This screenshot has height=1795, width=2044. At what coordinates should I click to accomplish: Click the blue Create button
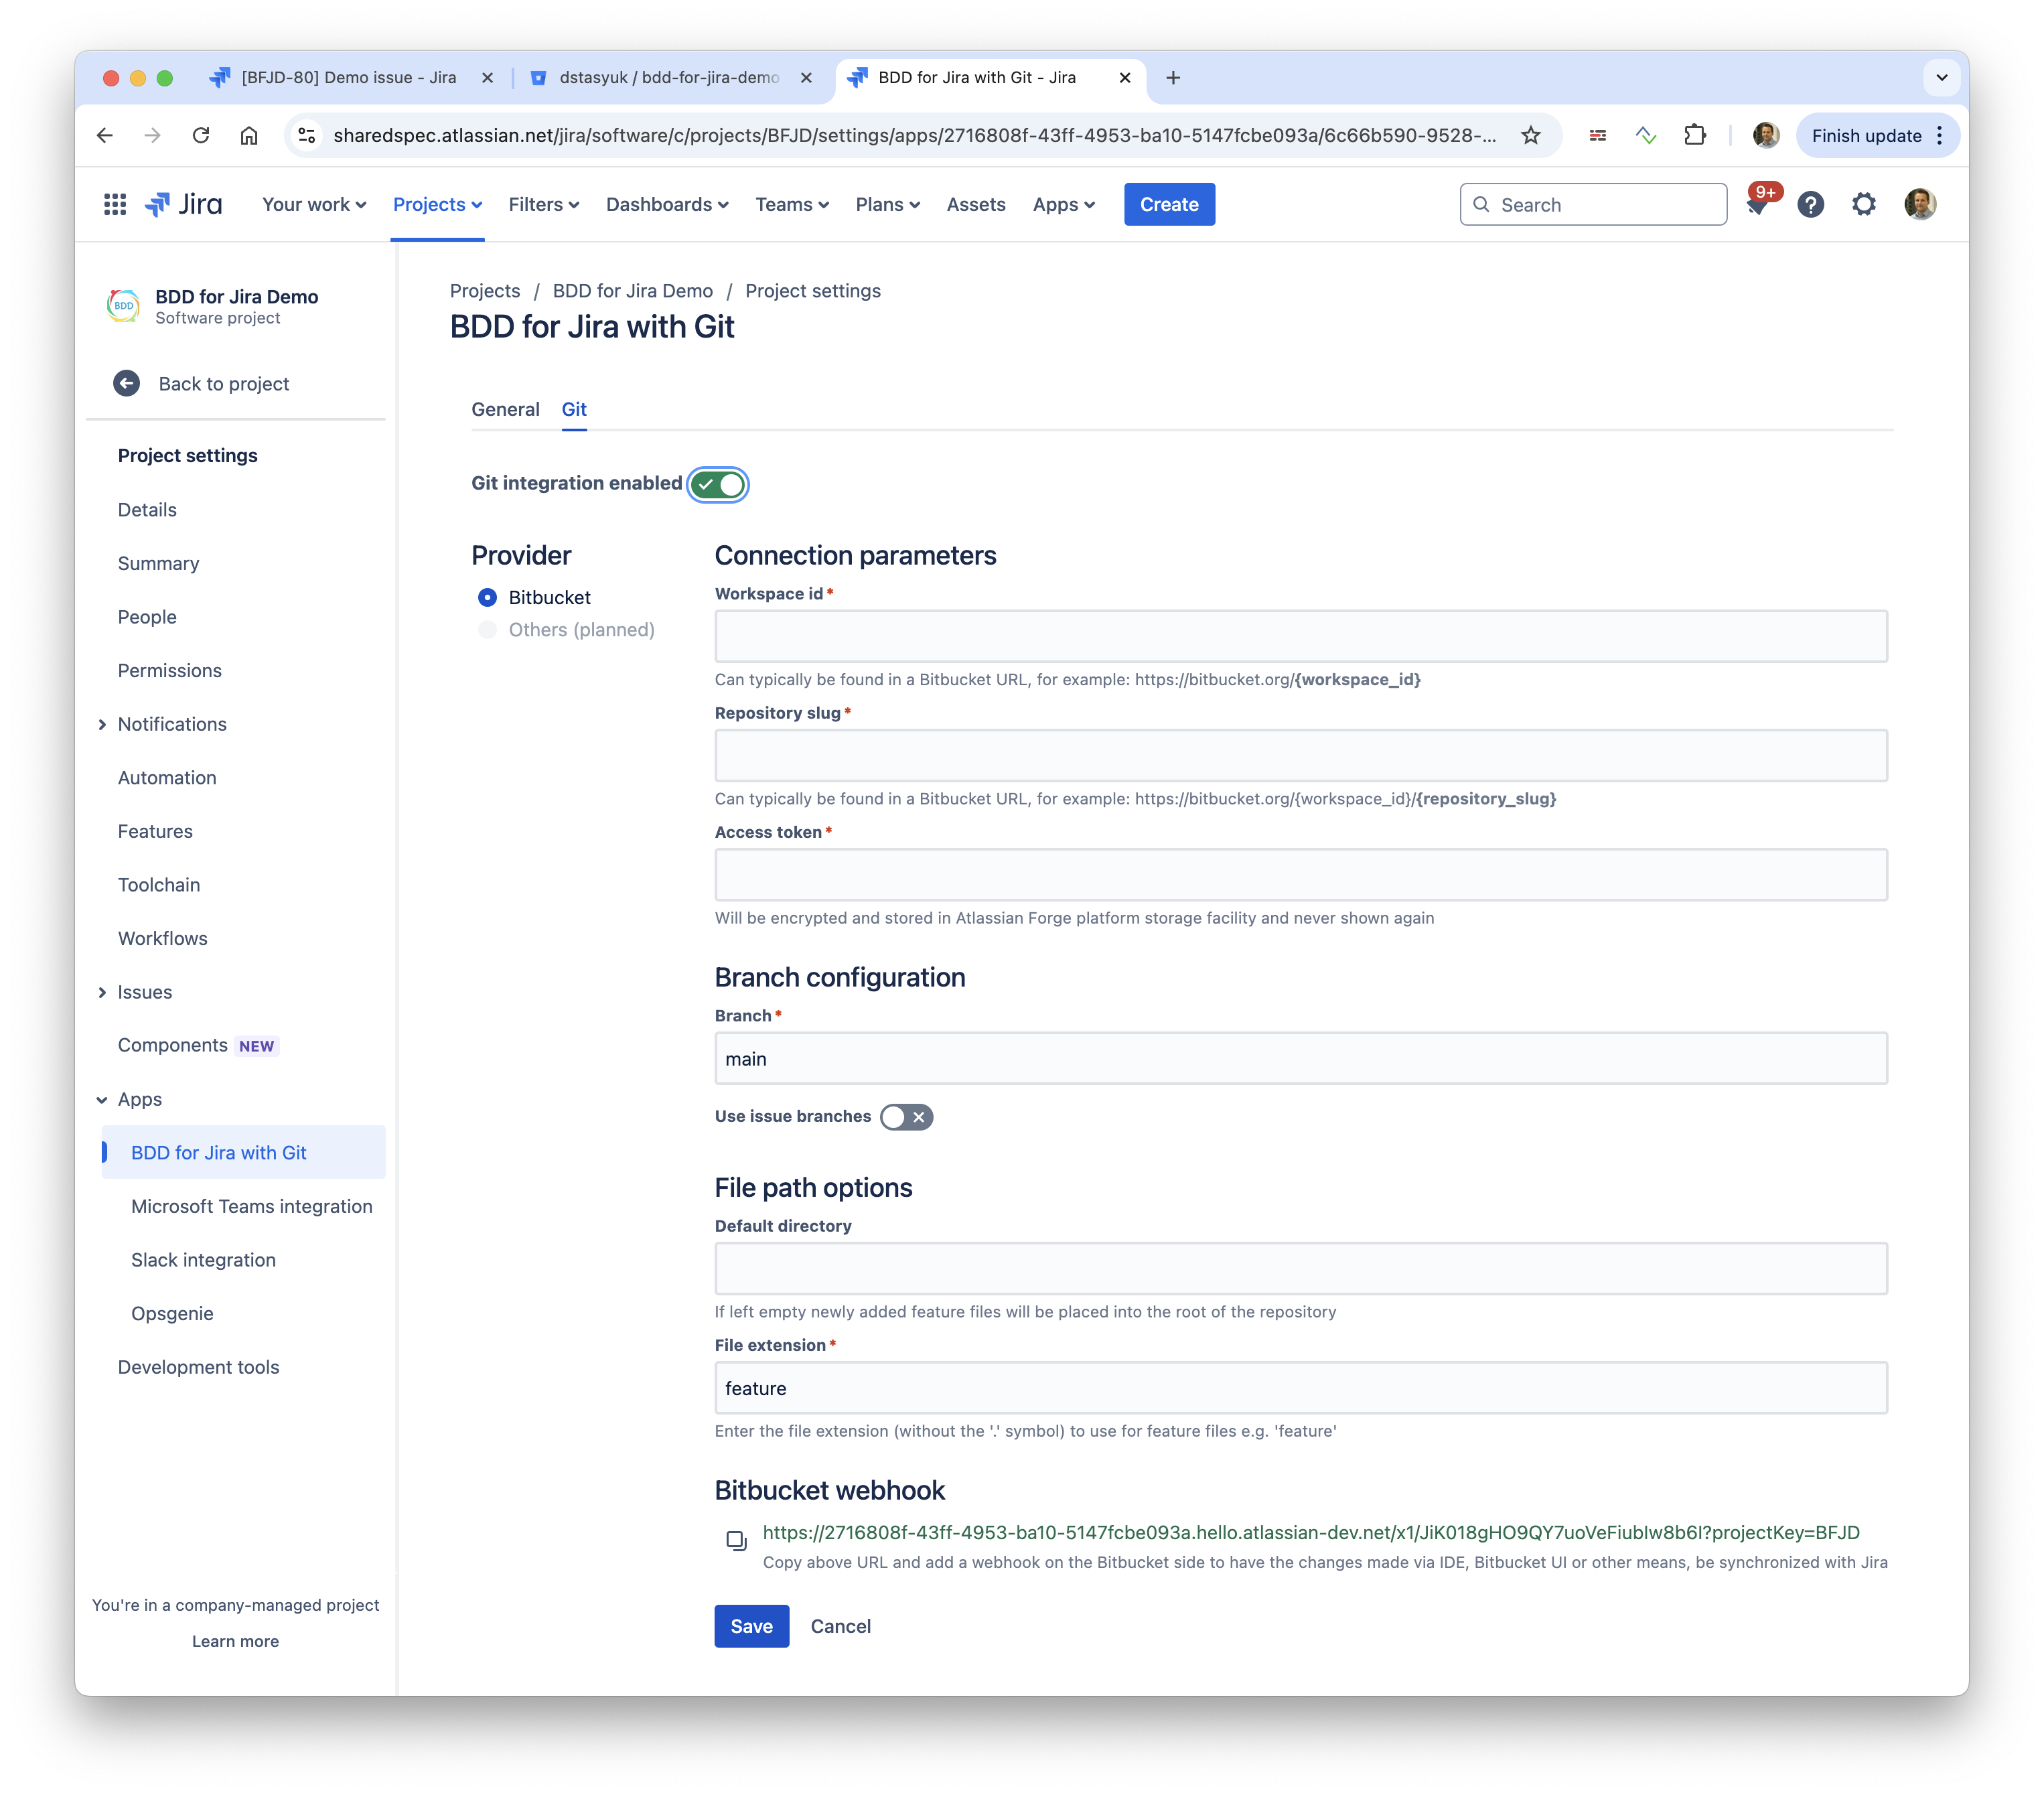1169,204
